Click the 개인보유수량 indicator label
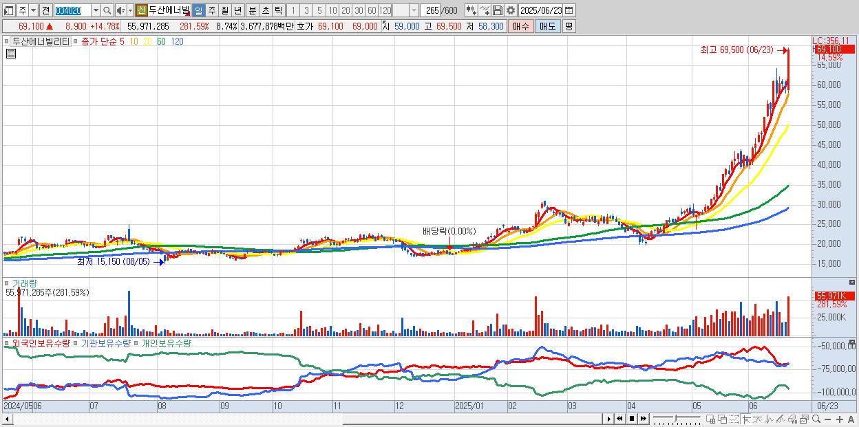Image resolution: width=859 pixels, height=427 pixels. point(167,342)
